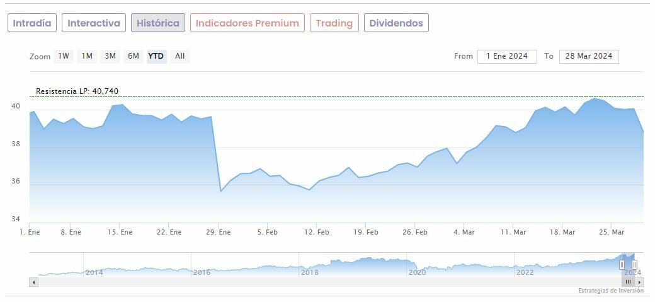Choose the 3M zoom range
655x302 pixels.
click(110, 56)
